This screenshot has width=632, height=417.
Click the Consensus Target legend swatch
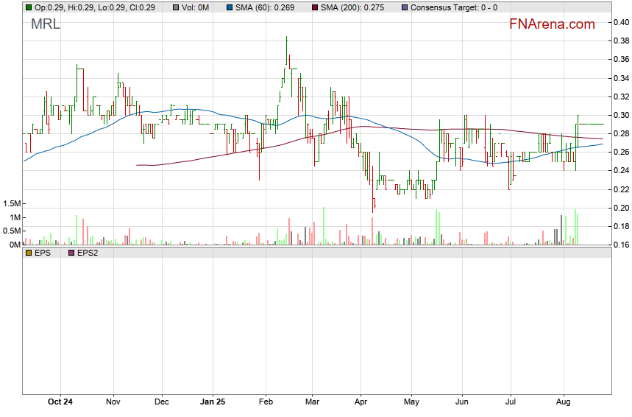pyautogui.click(x=405, y=7)
